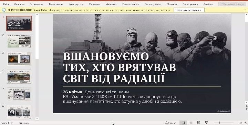Select slide 5 thumbnail in the panel
Viewport: 248px width, 125px height.
pos(19,94)
